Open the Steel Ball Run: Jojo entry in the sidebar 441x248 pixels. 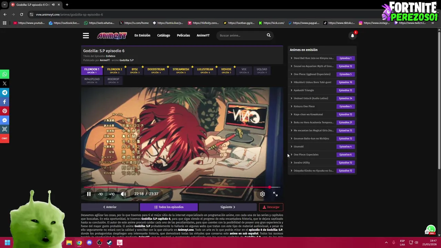pyautogui.click(x=314, y=58)
